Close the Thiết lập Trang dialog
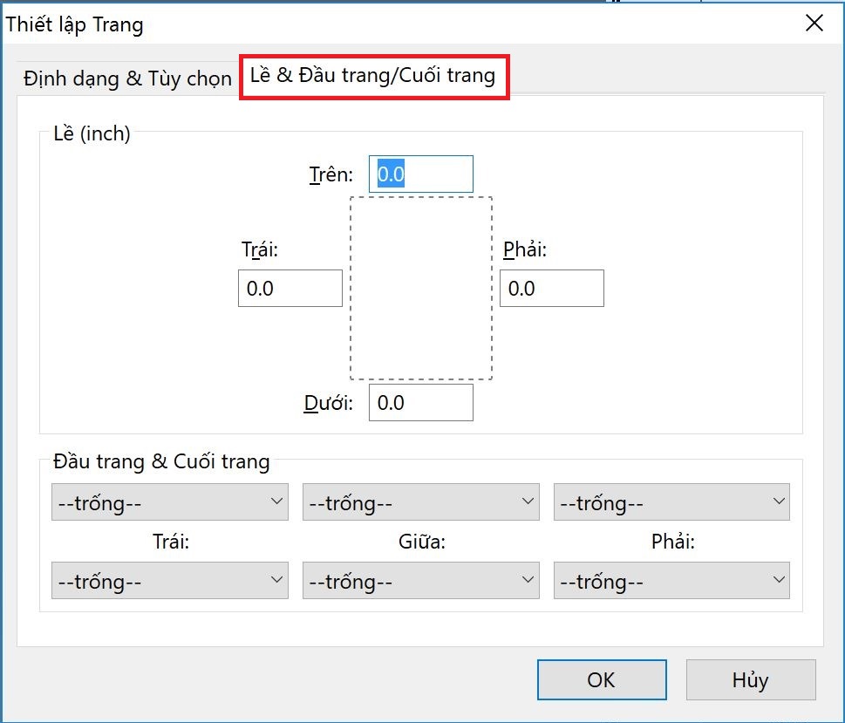Screen dimensions: 845x723 click(x=814, y=24)
